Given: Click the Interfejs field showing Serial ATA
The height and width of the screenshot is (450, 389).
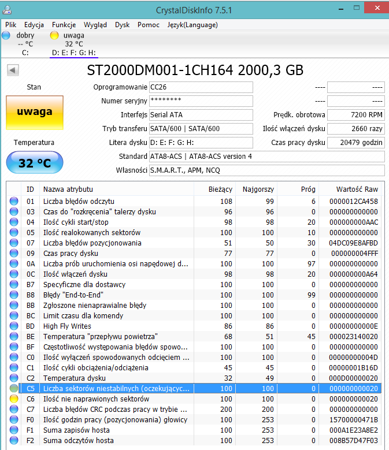Looking at the screenshot, I should (x=201, y=115).
